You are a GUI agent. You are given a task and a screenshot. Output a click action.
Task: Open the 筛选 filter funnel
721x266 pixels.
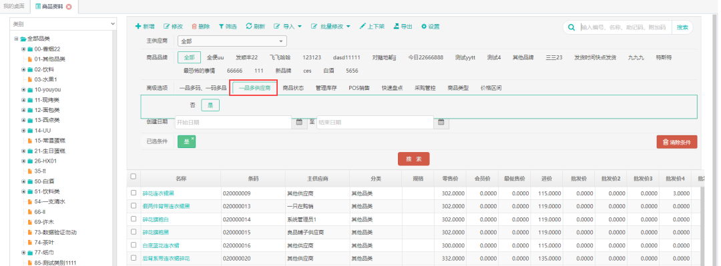(x=221, y=27)
